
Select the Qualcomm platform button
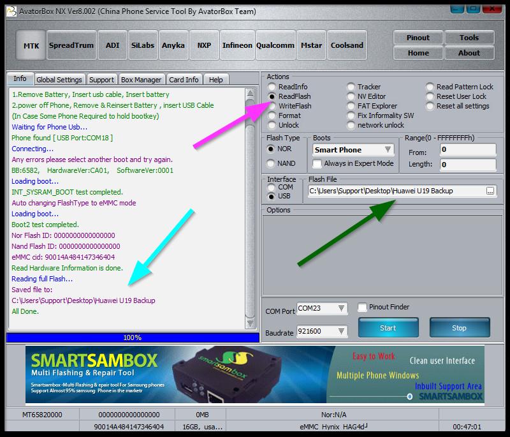pyautogui.click(x=275, y=45)
